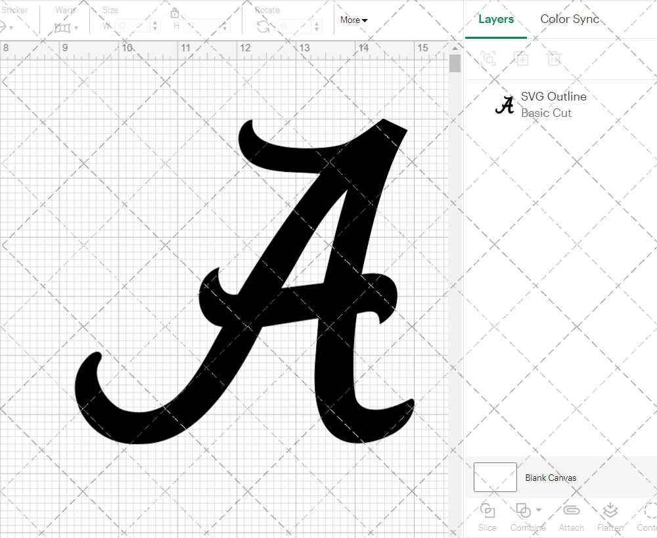The image size is (657, 538).
Task: Click the Group layers icon
Action: [x=487, y=58]
